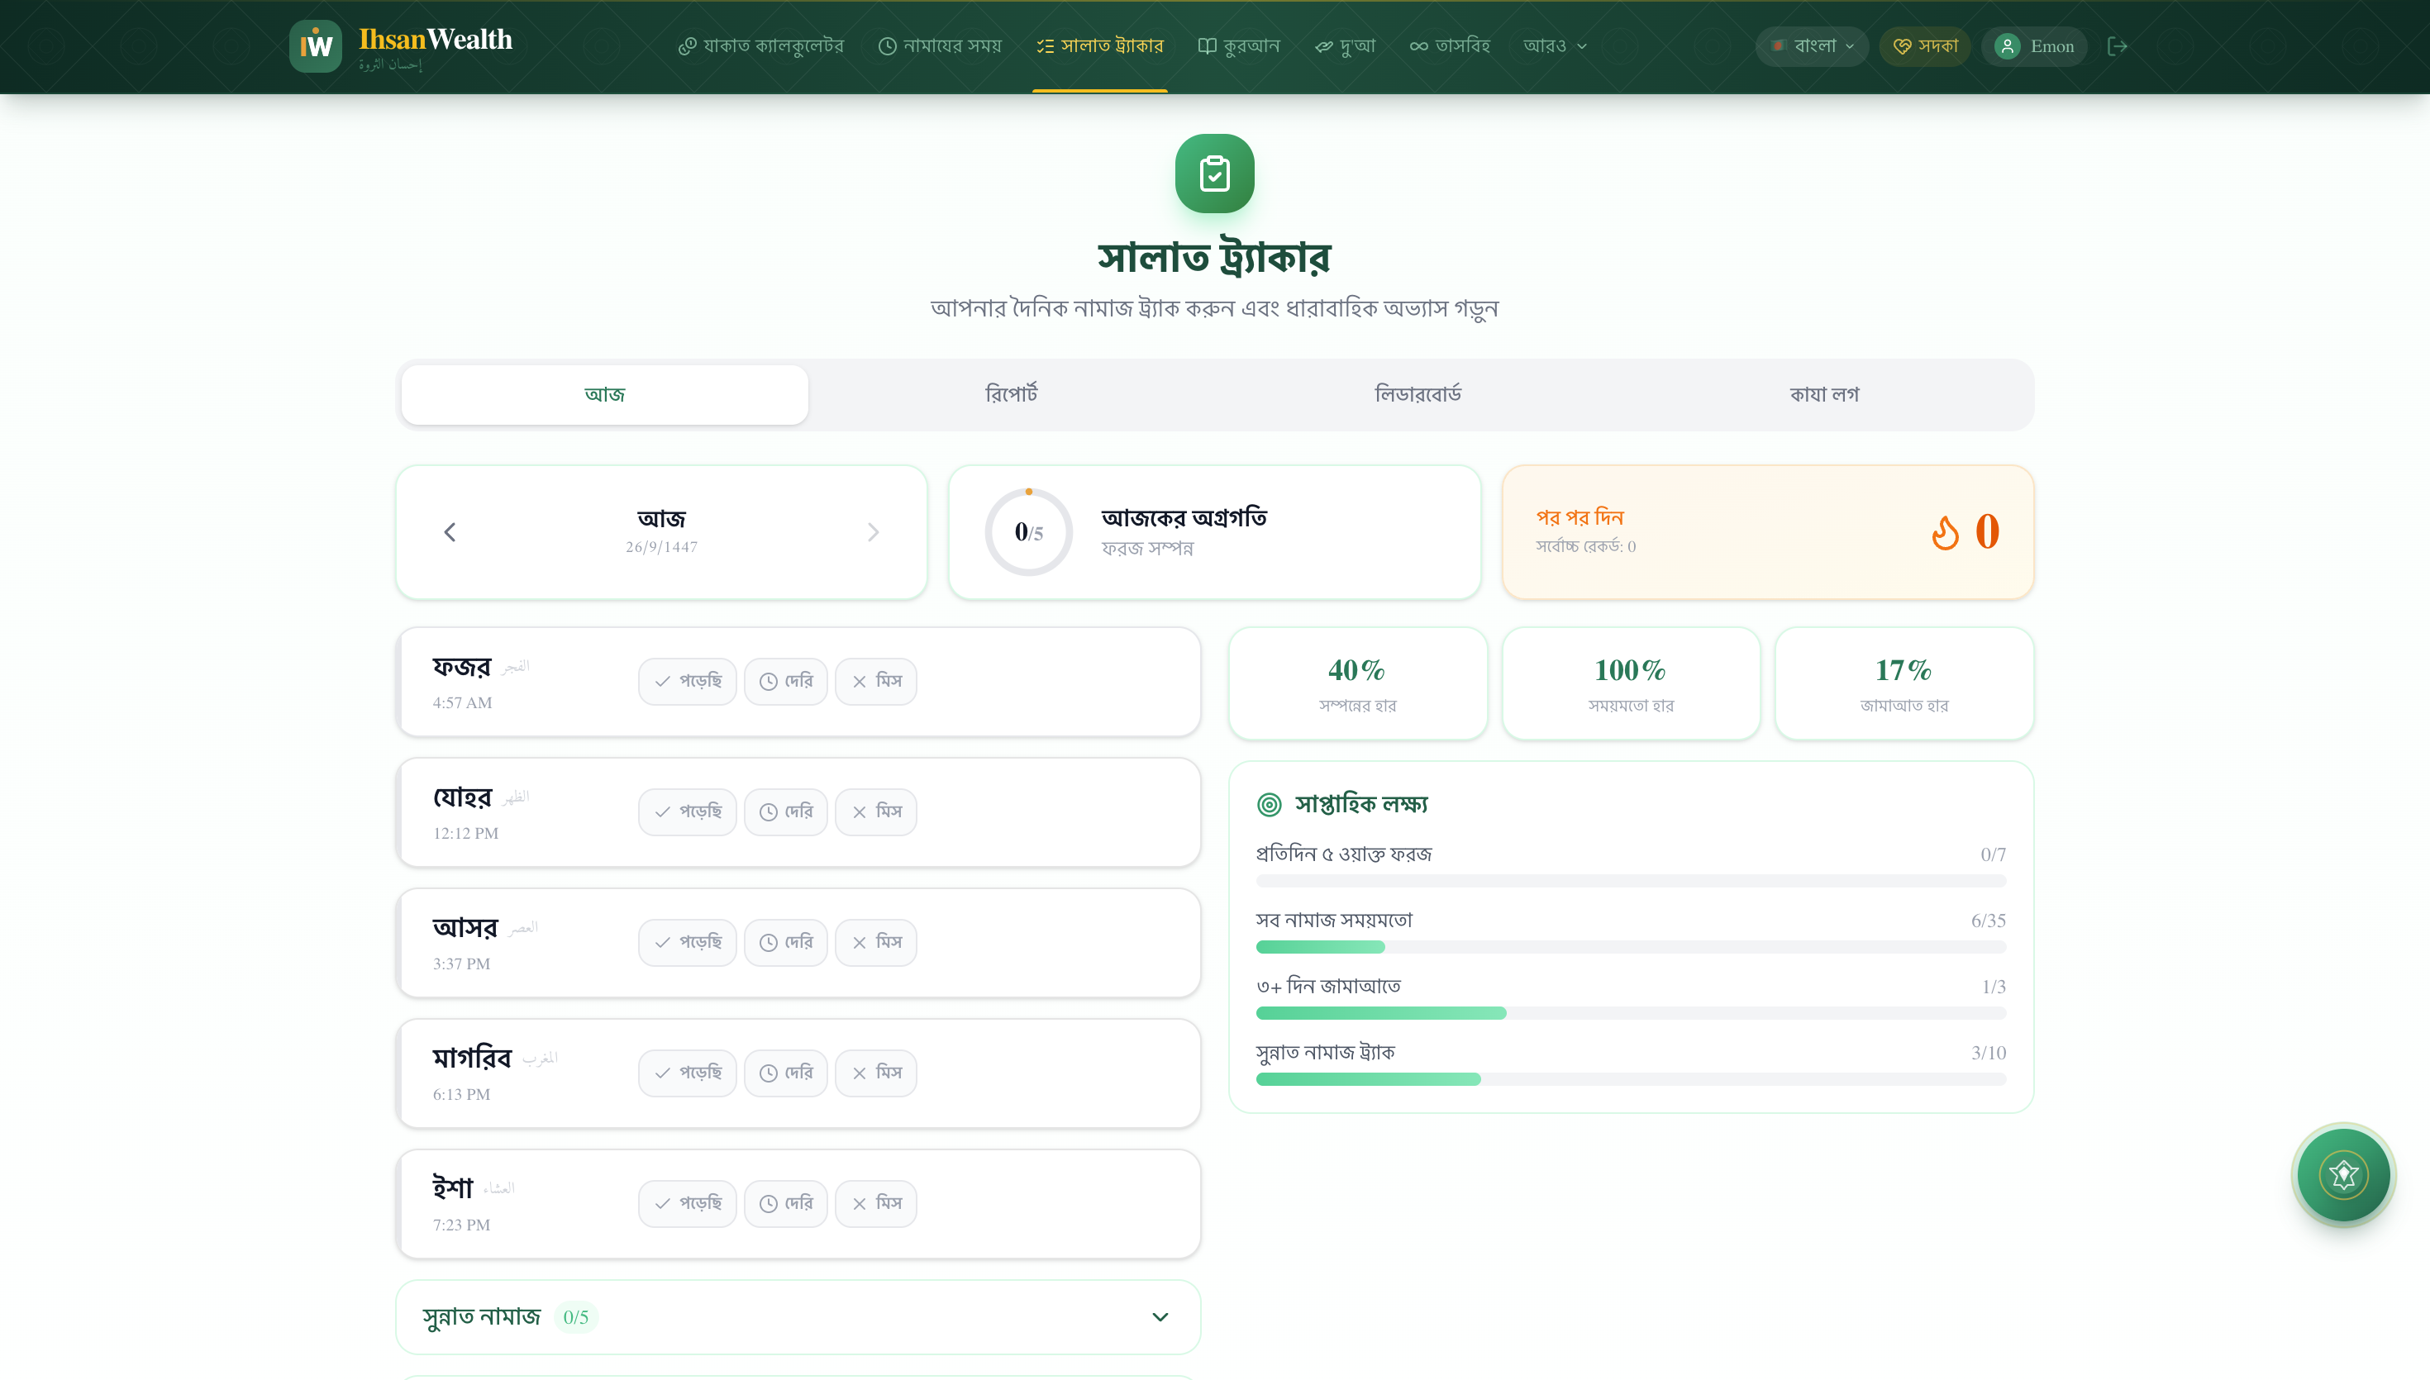Open Prayer Times nav link
2430x1380 pixels.
click(939, 46)
